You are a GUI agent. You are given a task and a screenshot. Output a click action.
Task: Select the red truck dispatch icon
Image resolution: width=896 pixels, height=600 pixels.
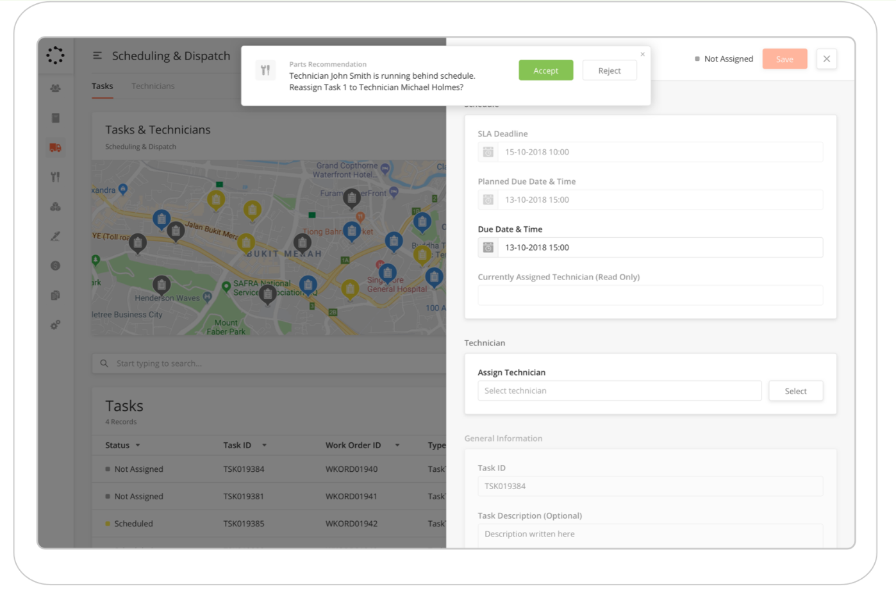tap(56, 147)
